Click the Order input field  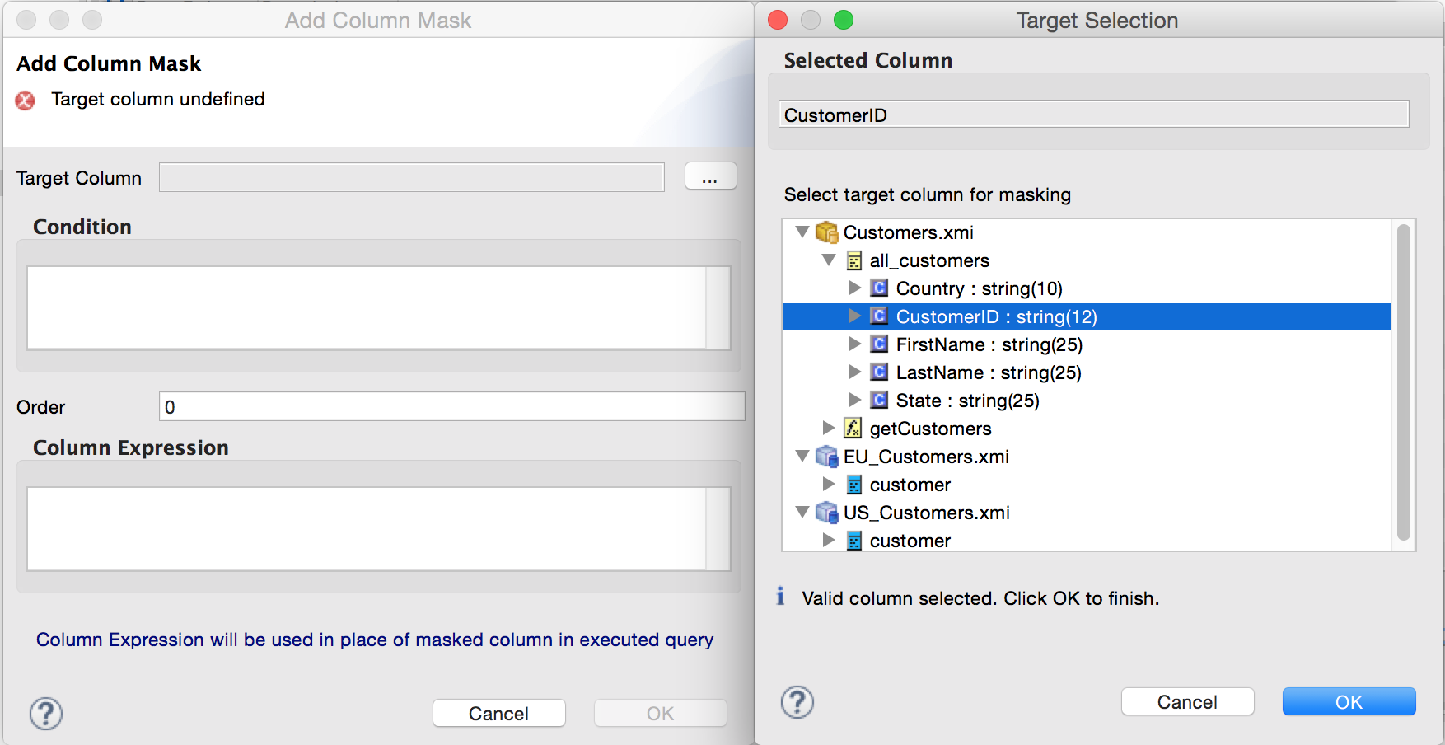tap(451, 407)
